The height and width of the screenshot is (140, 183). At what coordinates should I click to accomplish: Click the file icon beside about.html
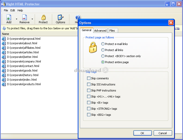(x=4, y=43)
